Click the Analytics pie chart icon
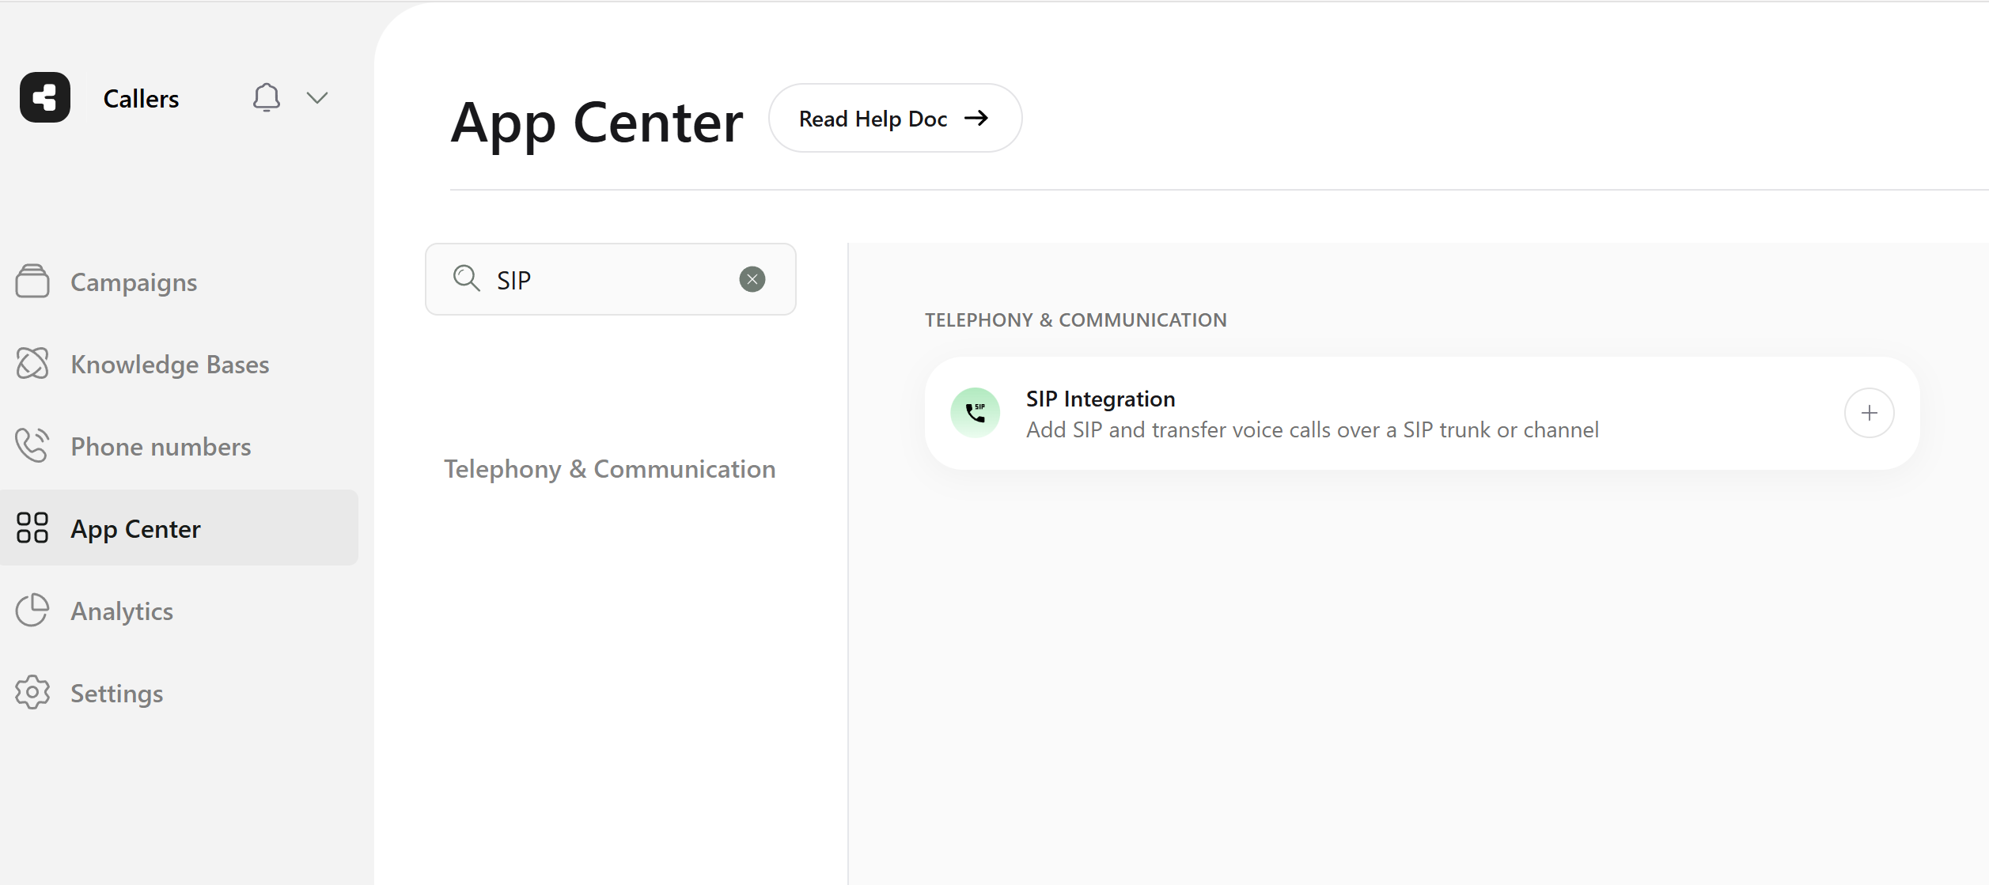 32,611
